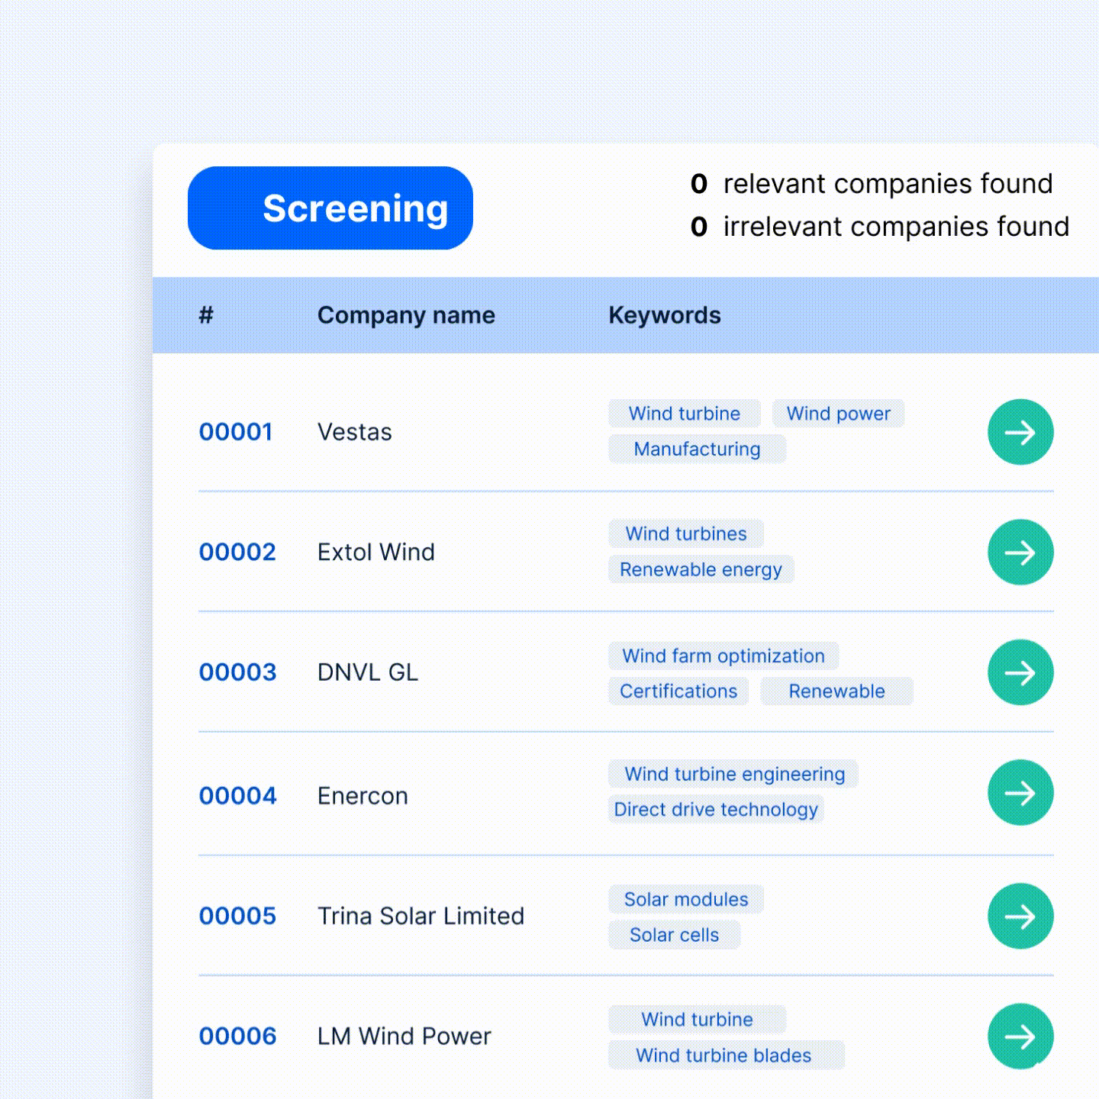Click the blue Screening button
1099x1099 pixels.
tap(330, 208)
